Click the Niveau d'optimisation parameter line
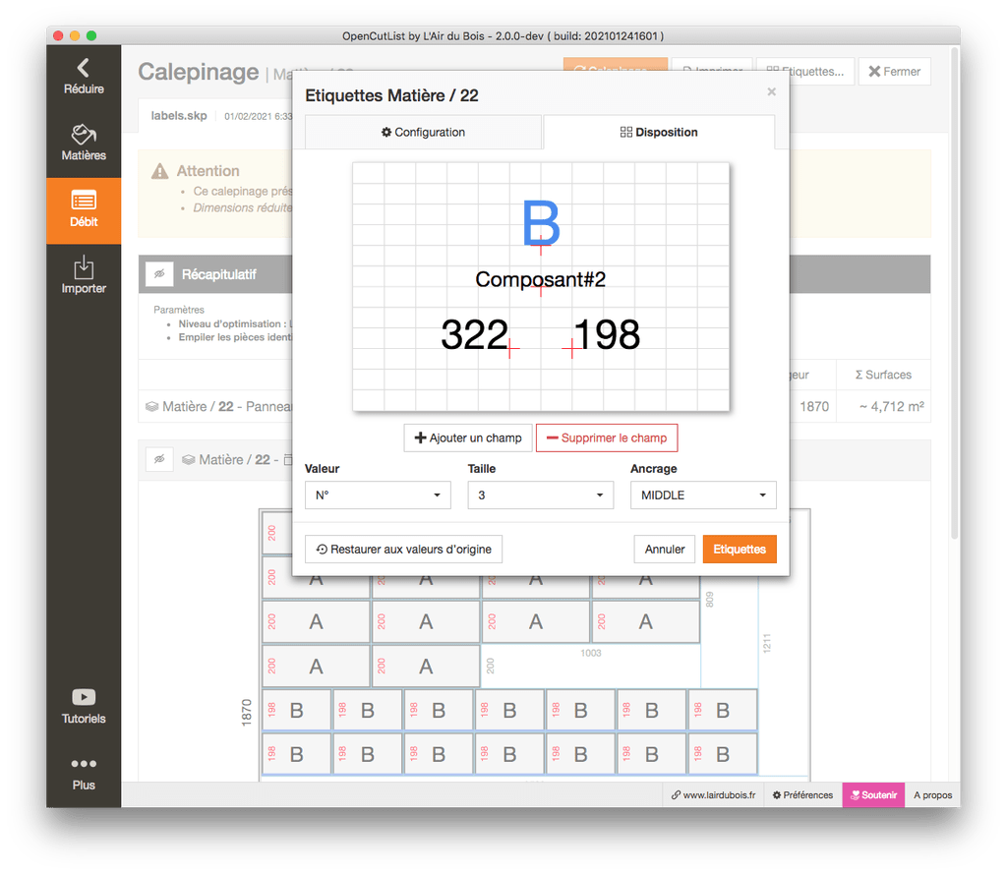 point(235,323)
